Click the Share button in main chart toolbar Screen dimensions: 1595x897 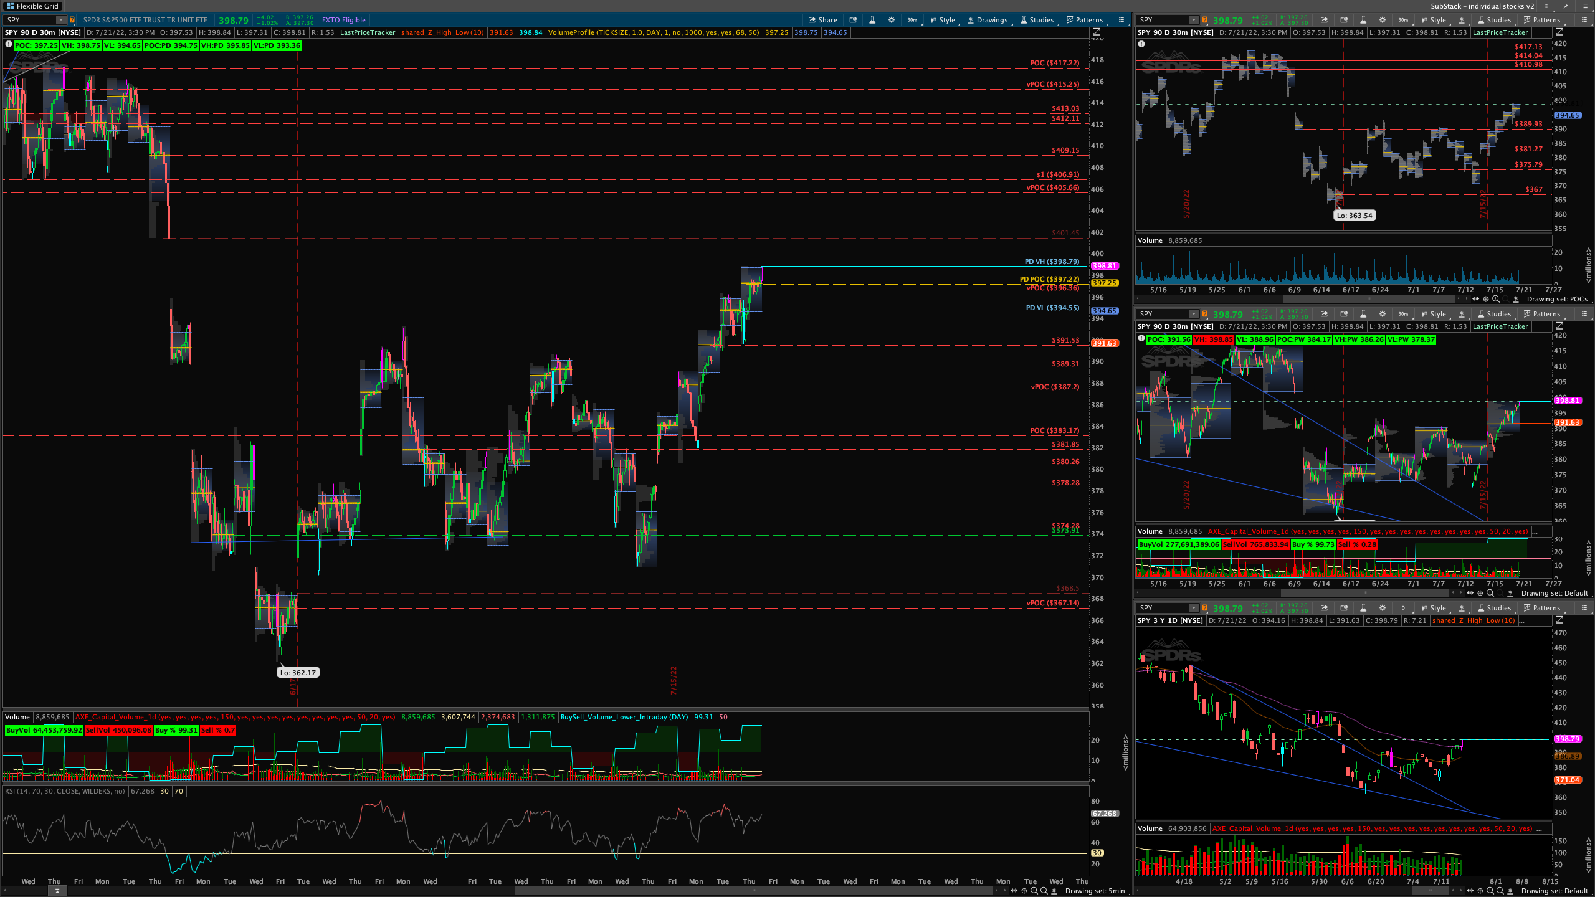click(822, 20)
